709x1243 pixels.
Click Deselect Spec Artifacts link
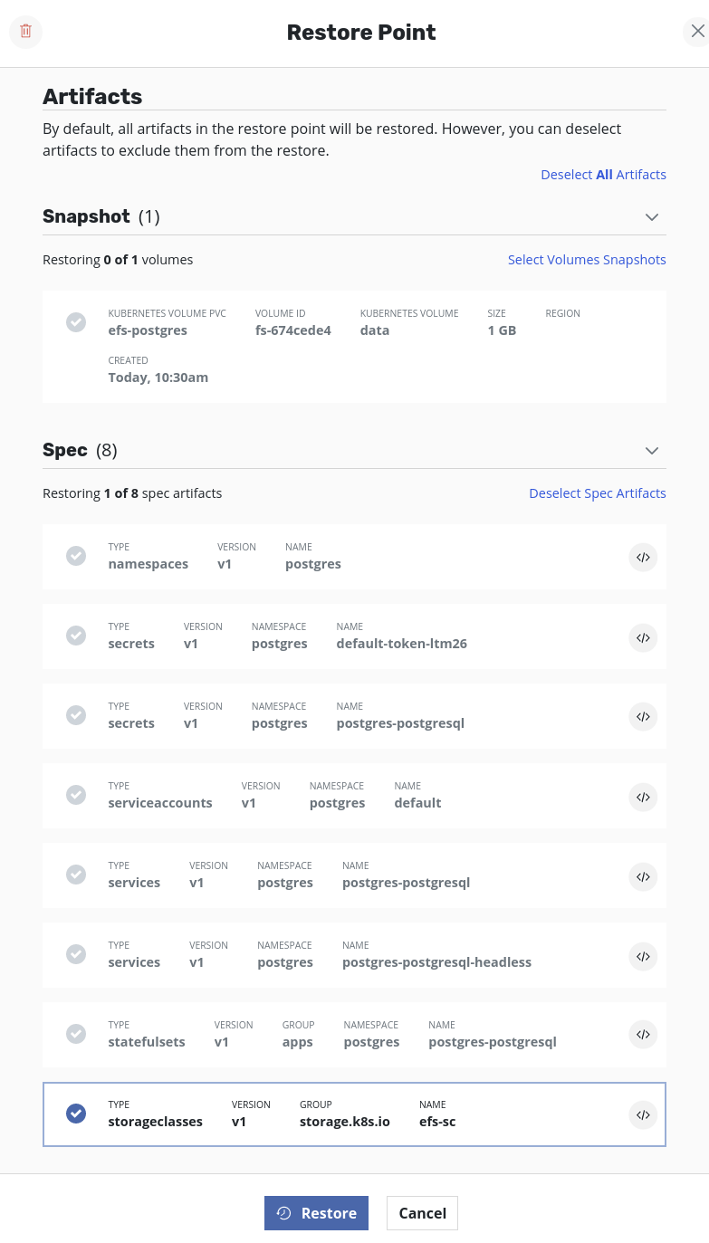point(597,493)
